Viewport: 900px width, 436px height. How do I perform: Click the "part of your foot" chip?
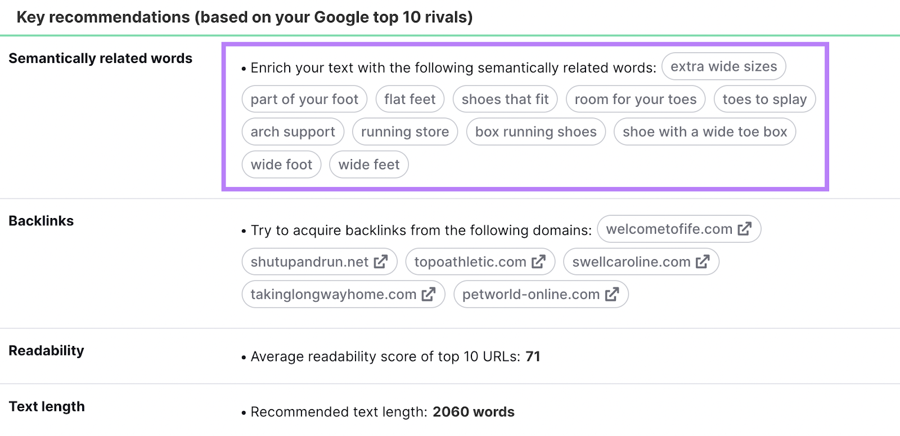pyautogui.click(x=304, y=99)
